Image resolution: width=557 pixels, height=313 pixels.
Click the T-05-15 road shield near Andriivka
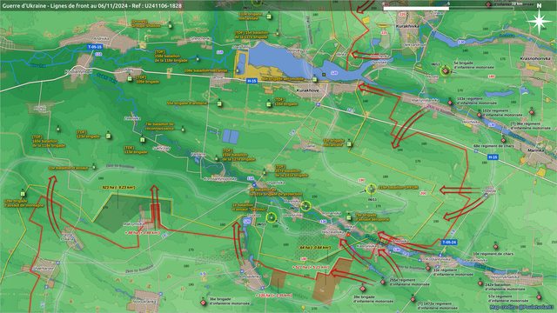coord(95,47)
